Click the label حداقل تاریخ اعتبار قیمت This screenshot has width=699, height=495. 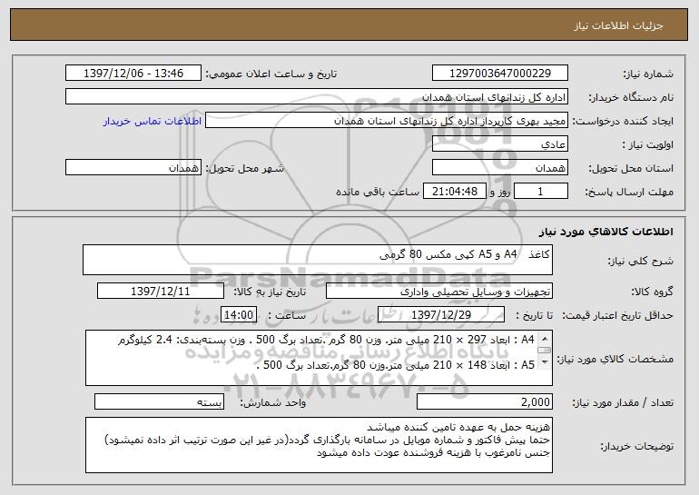(x=617, y=315)
